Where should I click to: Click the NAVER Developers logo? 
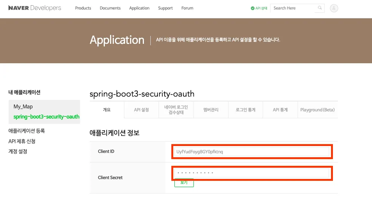coord(35,8)
